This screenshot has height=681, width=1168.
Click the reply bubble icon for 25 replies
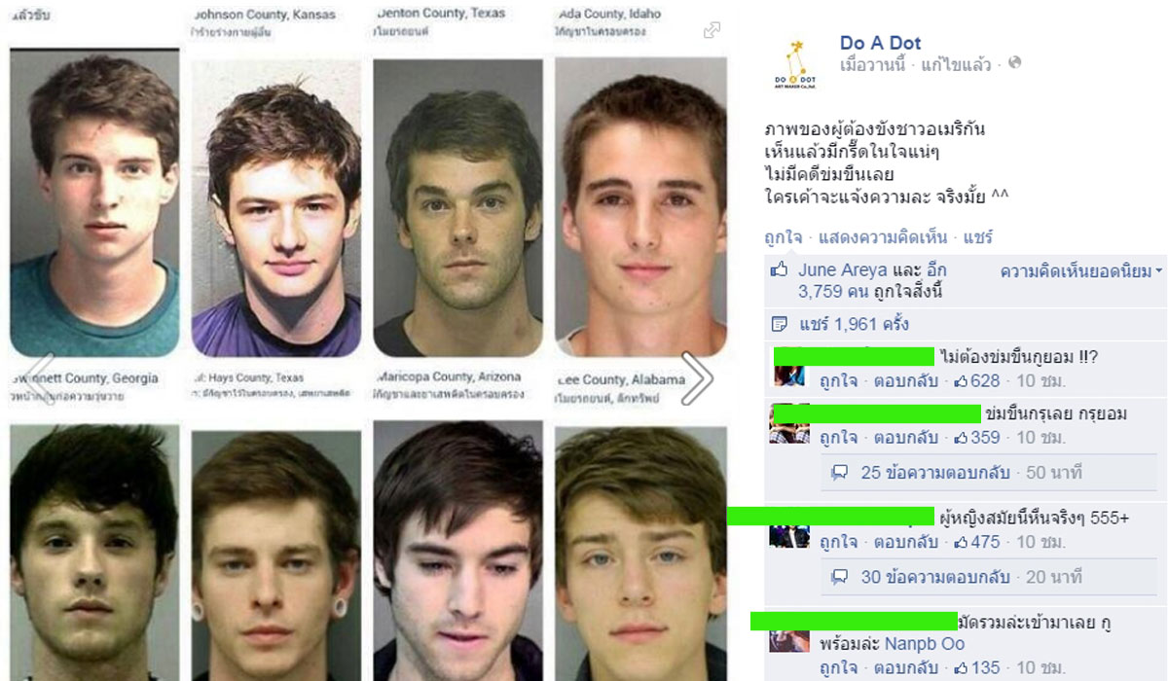click(839, 473)
